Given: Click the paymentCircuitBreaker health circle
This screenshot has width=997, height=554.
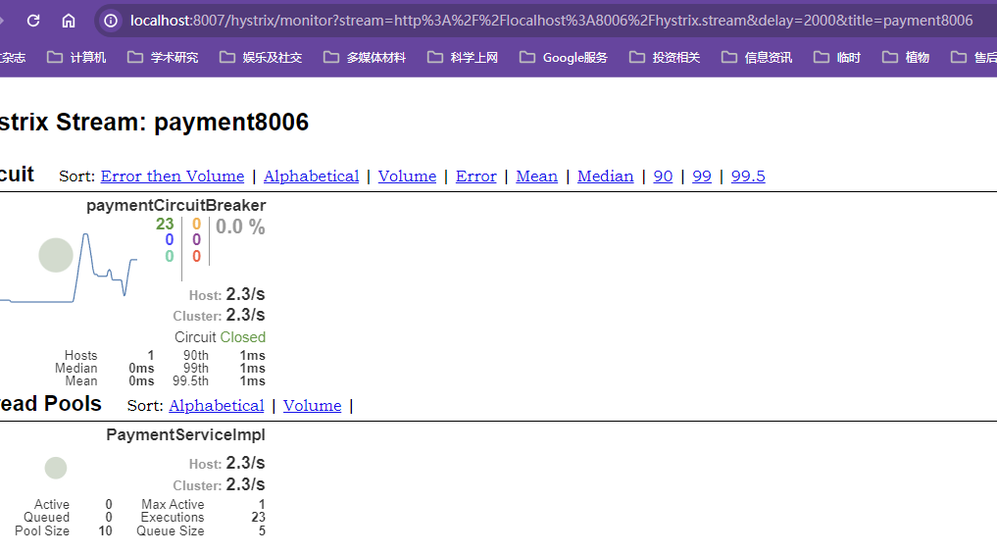Looking at the screenshot, I should pos(56,255).
